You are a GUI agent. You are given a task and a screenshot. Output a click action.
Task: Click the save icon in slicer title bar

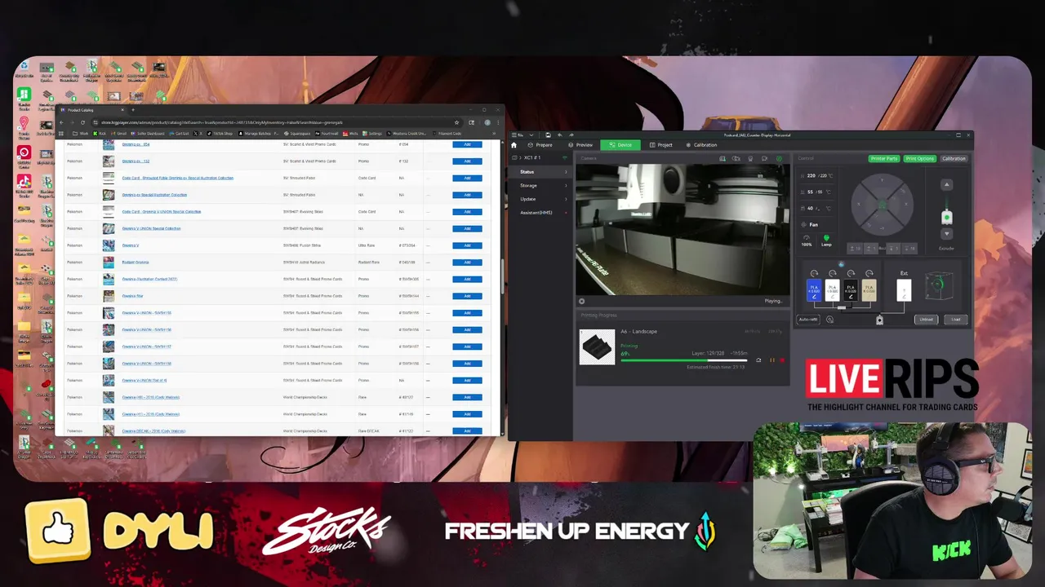[x=548, y=135]
